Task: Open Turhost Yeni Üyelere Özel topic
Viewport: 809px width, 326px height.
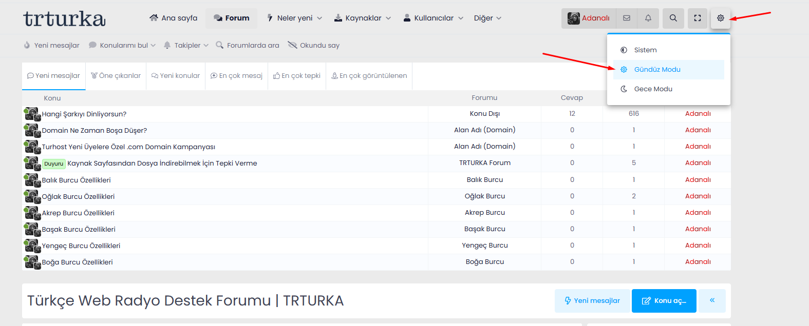Action: pyautogui.click(x=128, y=147)
